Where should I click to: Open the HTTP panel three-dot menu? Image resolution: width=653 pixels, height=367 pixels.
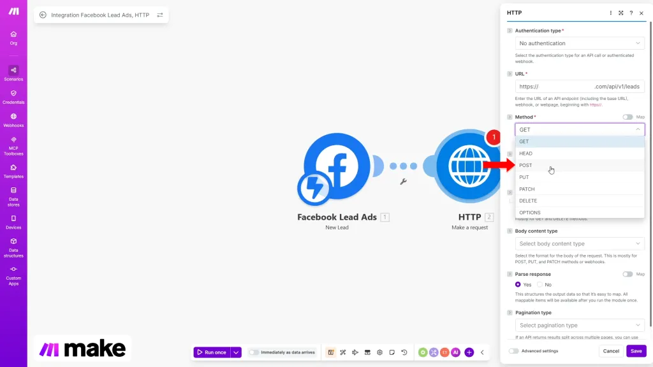(x=610, y=13)
